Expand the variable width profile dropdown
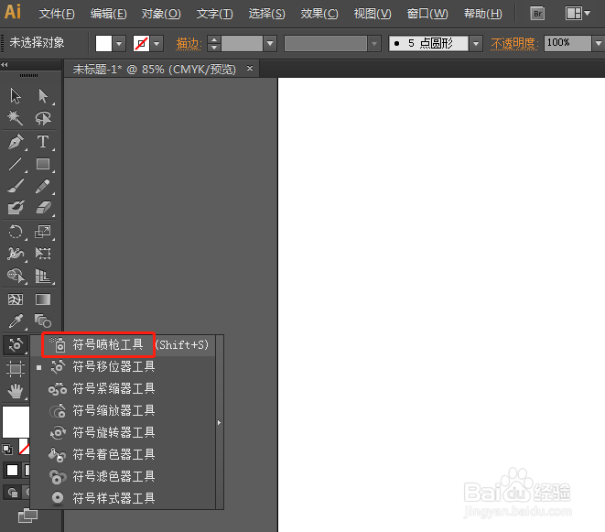This screenshot has width=605, height=532. (x=373, y=44)
